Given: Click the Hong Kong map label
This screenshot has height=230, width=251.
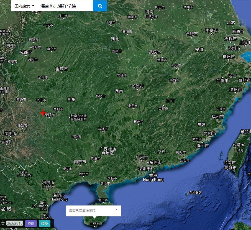Looking at the screenshot, I should [x=153, y=180].
